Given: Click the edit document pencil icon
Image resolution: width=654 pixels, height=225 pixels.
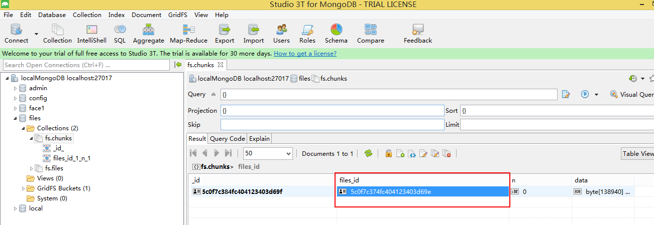Looking at the screenshot, I should click(x=423, y=153).
